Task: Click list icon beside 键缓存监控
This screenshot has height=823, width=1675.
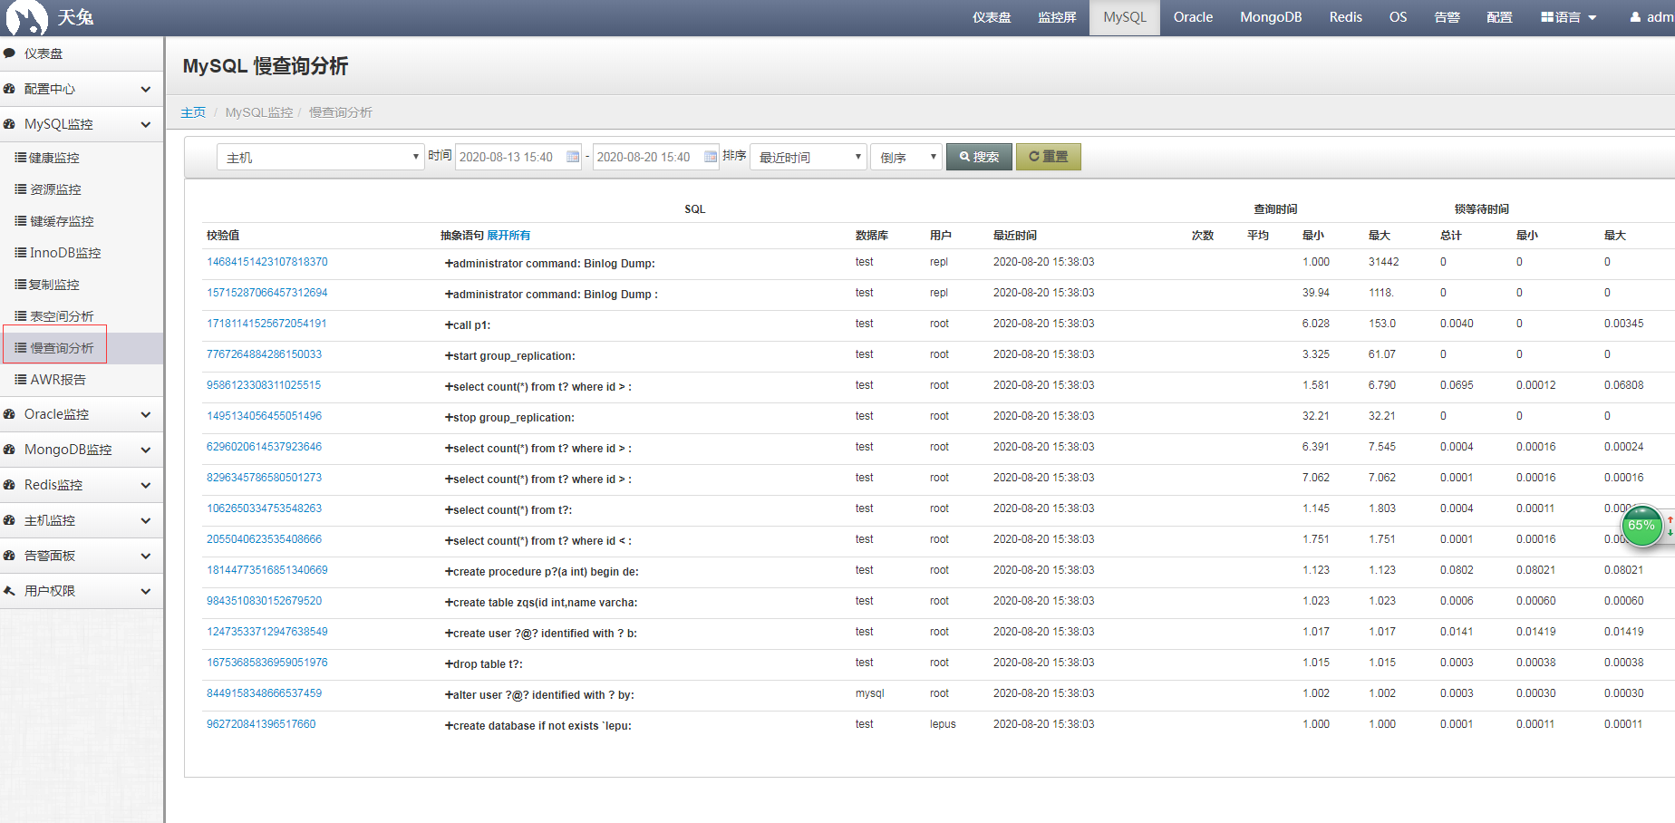Action: (x=20, y=221)
